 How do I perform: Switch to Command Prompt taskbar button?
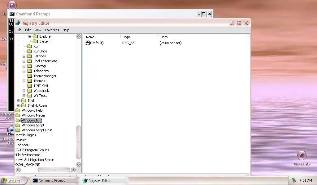pos(54,181)
